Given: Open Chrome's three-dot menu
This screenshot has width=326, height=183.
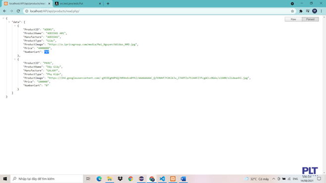Looking at the screenshot, I should [321, 11].
